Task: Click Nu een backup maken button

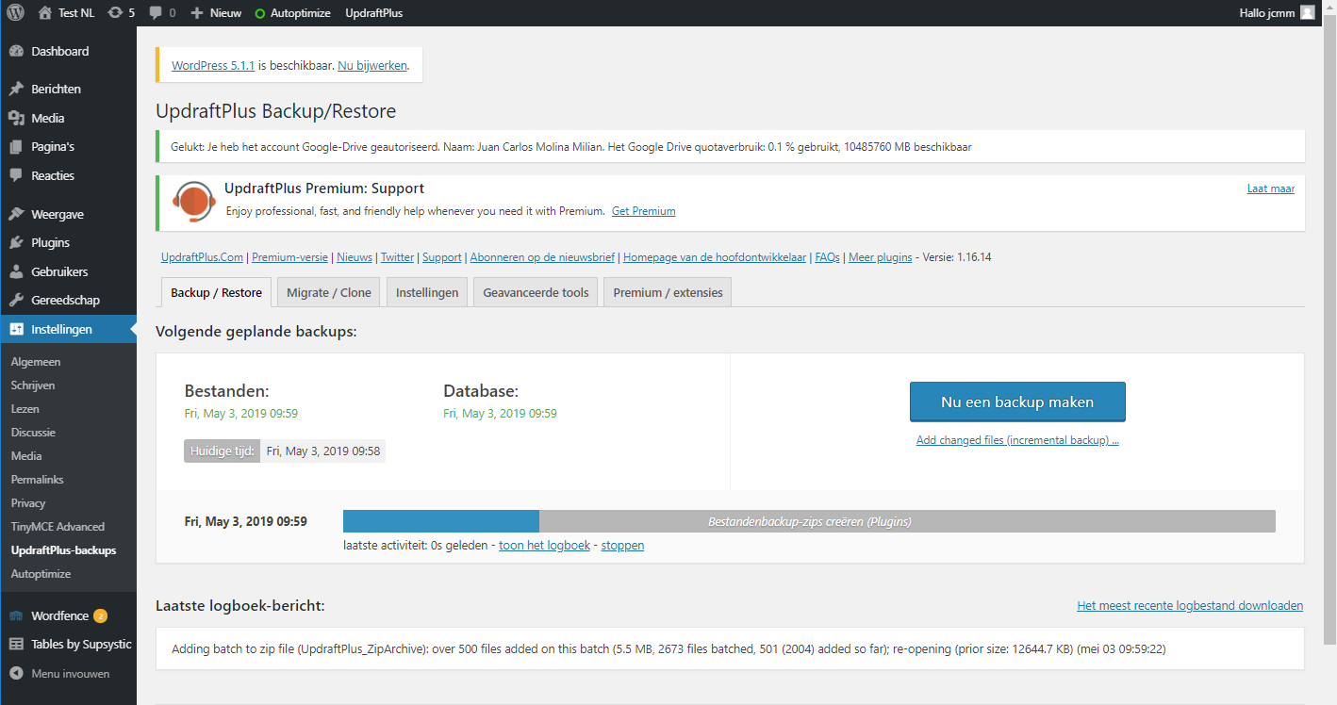Action: point(1017,402)
